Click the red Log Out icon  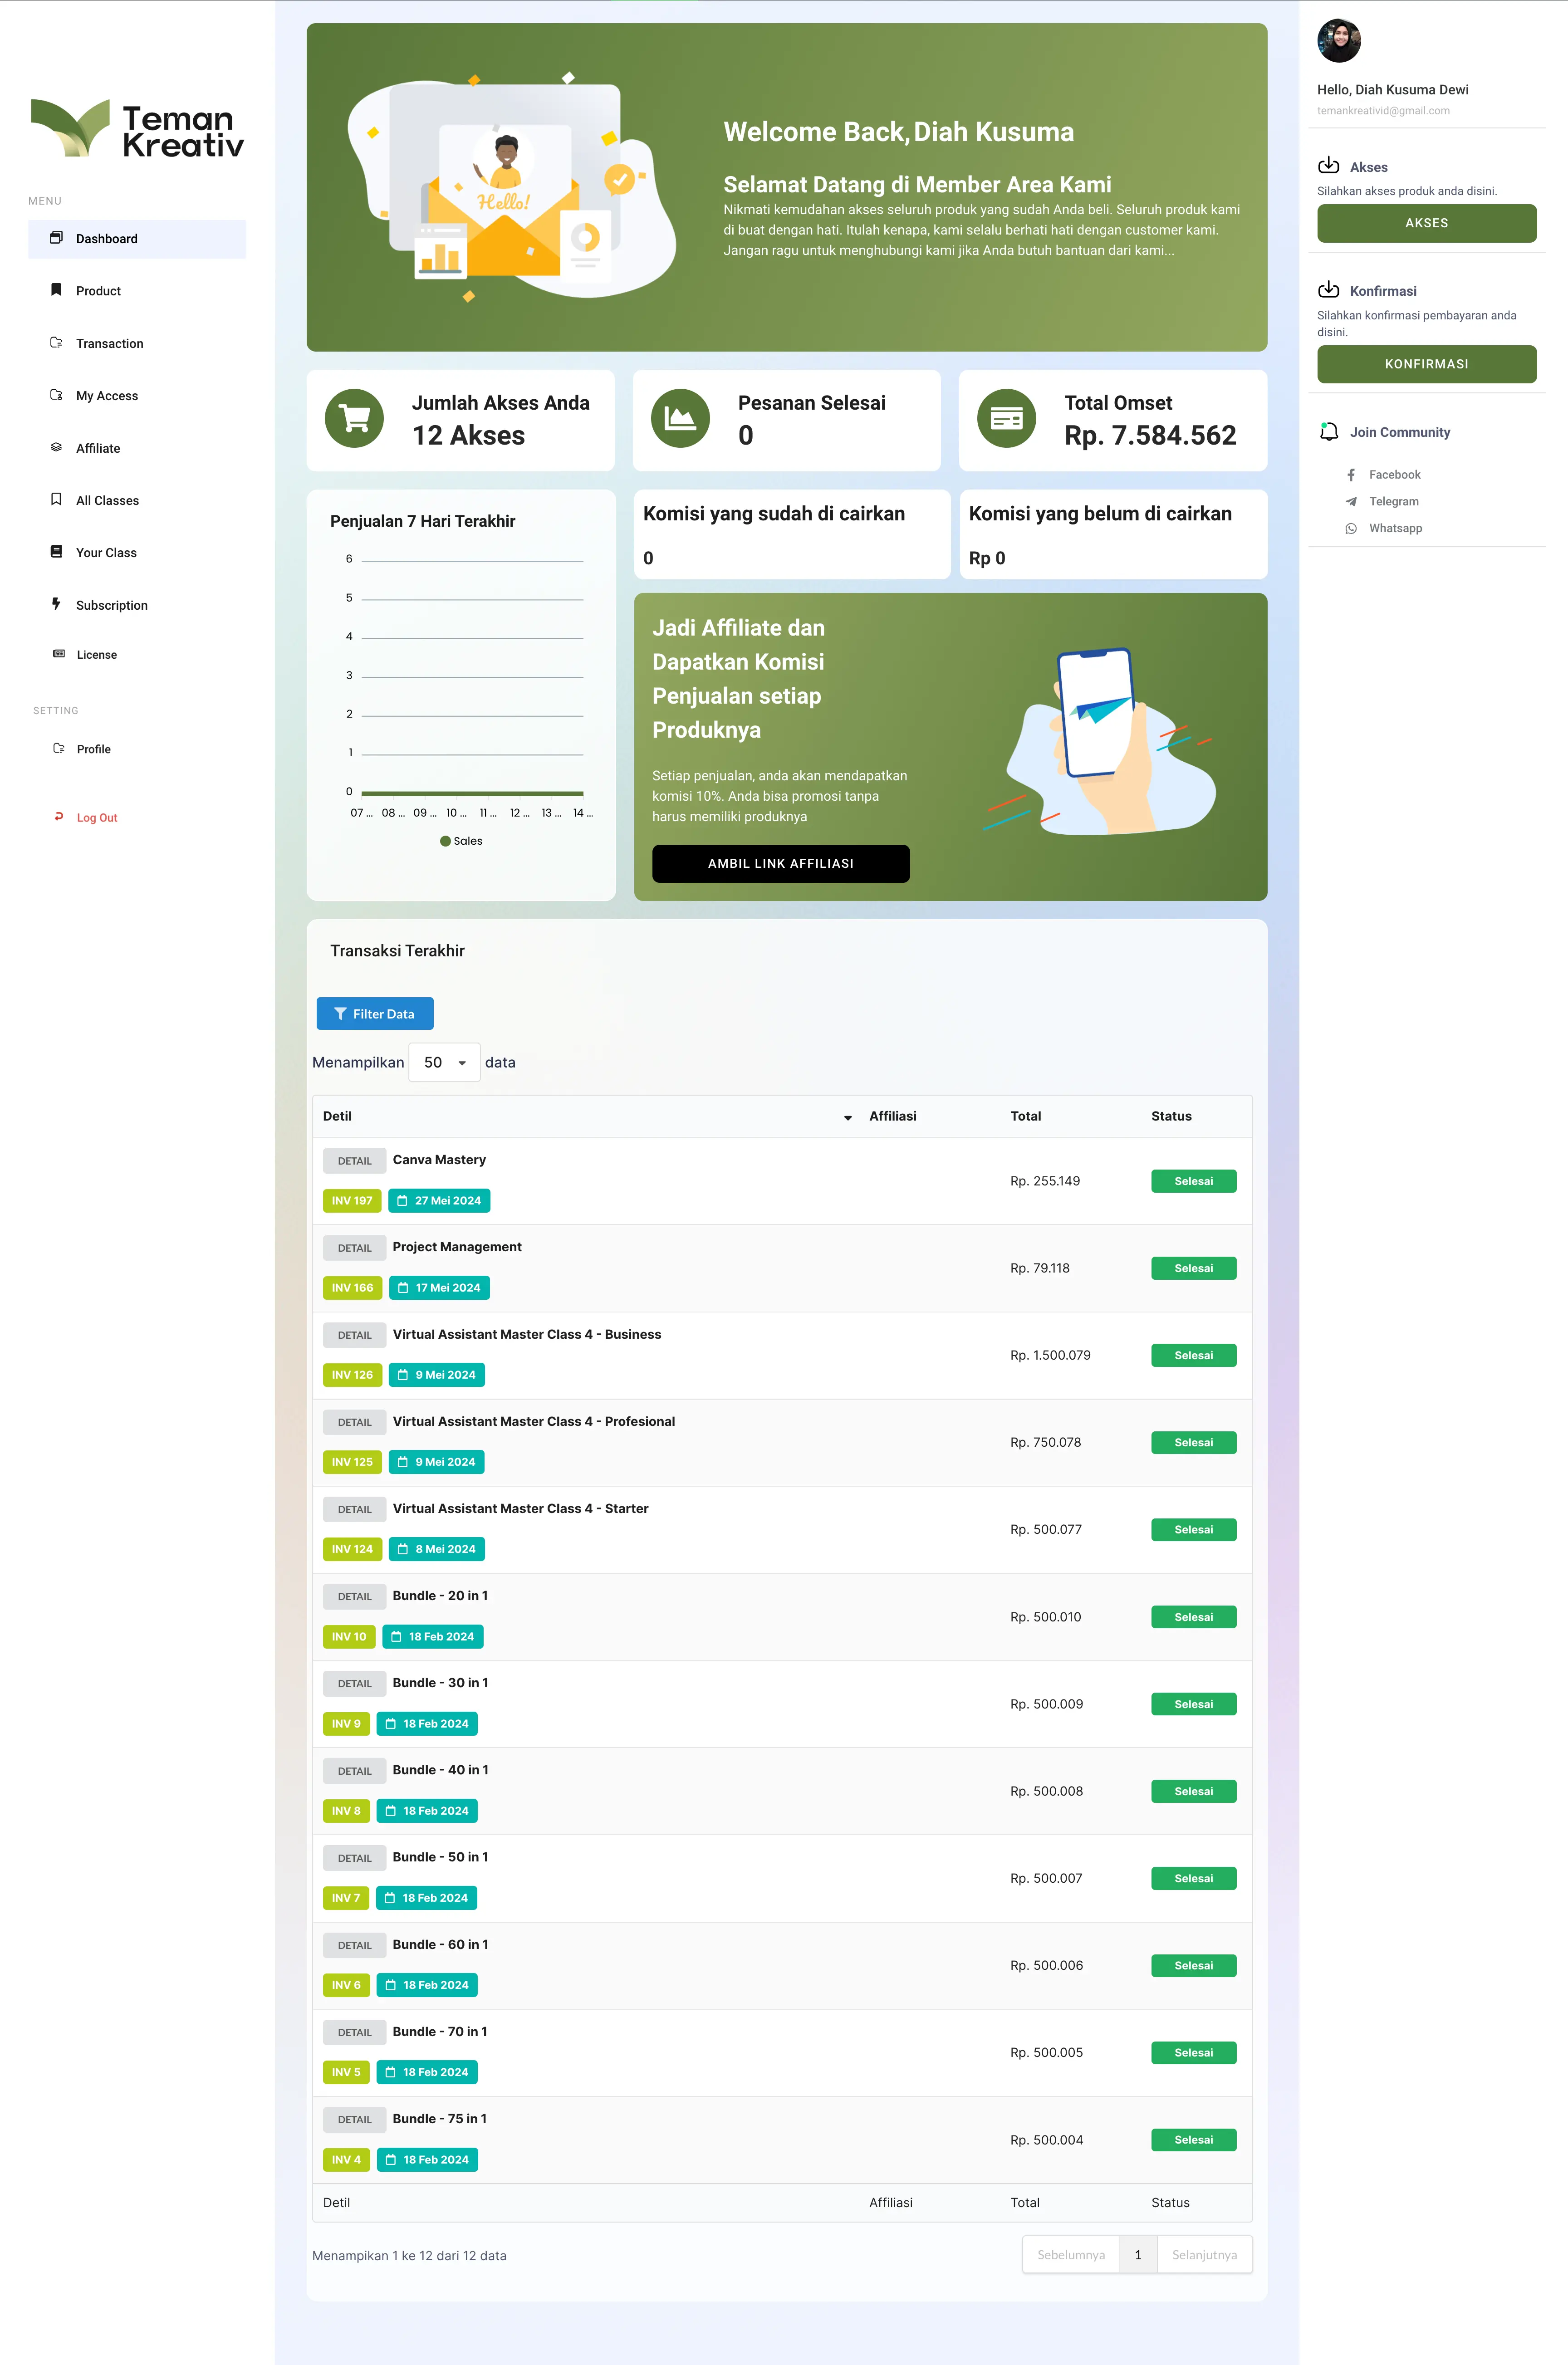coord(58,817)
